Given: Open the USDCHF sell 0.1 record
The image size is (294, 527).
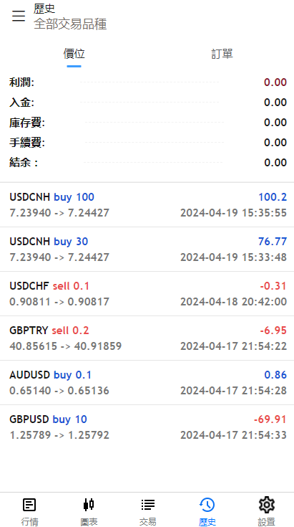Looking at the screenshot, I should pyautogui.click(x=147, y=294).
